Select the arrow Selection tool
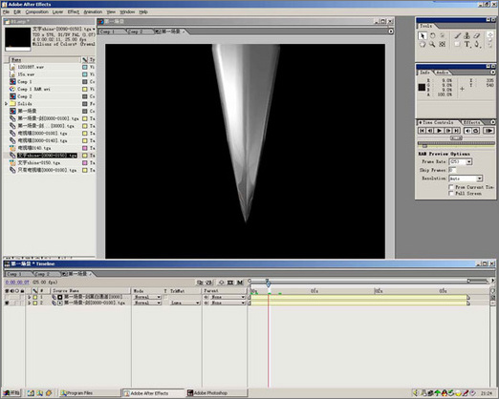The image size is (499, 399). point(423,36)
